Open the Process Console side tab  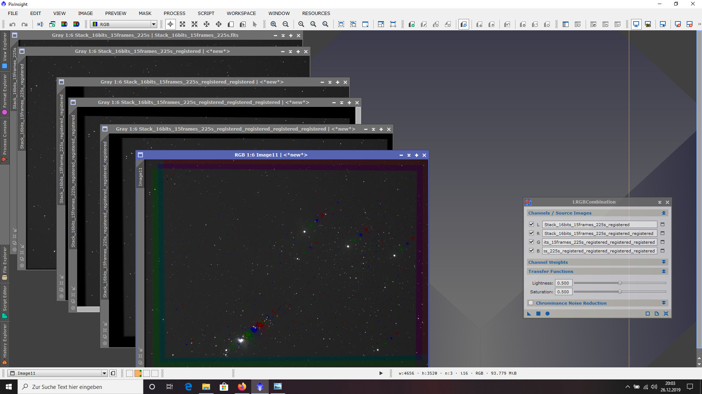pos(5,141)
